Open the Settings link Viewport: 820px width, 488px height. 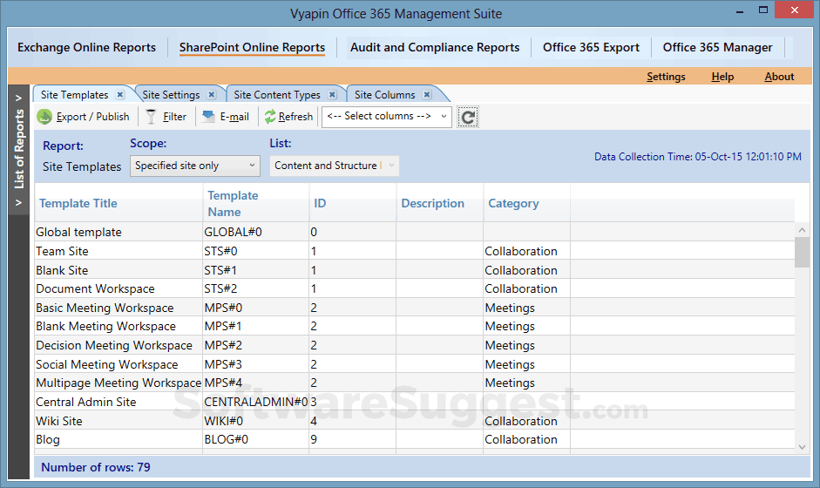click(666, 77)
